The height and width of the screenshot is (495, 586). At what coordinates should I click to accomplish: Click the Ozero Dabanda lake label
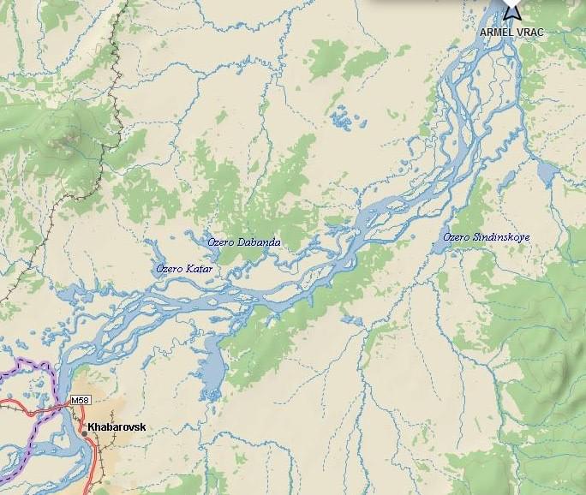[244, 242]
